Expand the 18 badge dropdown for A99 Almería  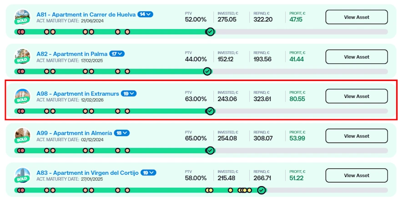(122, 133)
